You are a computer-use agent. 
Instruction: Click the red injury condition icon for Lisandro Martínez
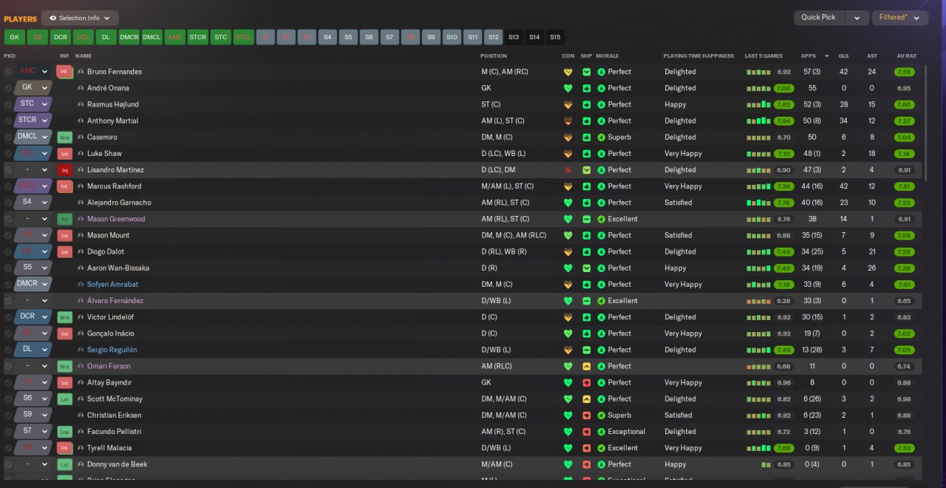click(568, 170)
